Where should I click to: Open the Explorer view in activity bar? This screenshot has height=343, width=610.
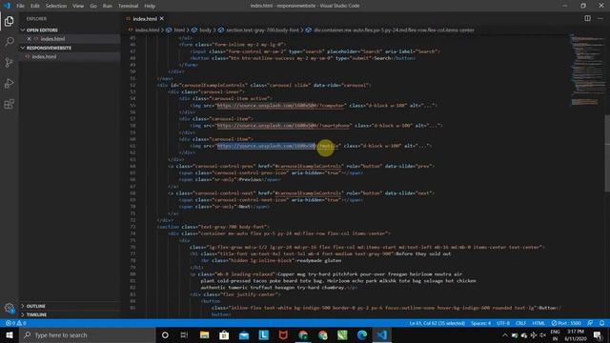point(9,21)
